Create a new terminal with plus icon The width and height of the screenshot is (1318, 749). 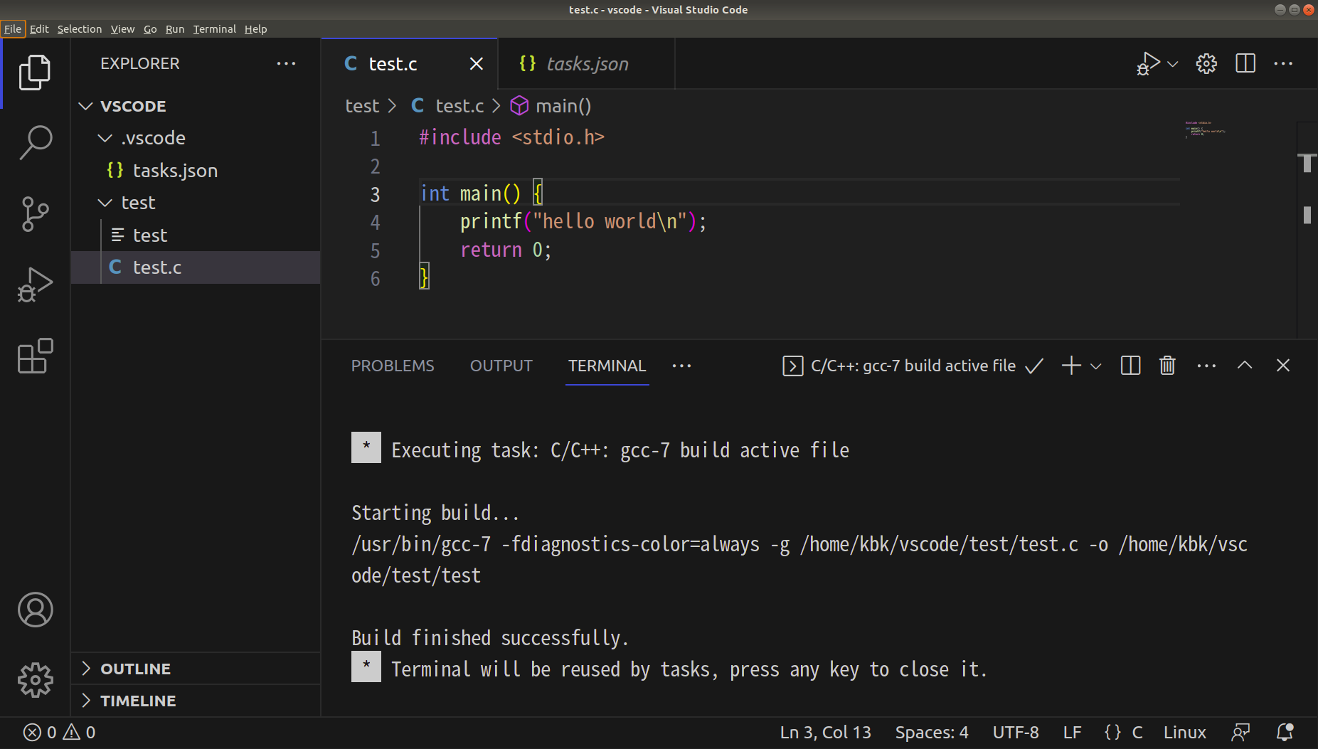[1071, 366]
